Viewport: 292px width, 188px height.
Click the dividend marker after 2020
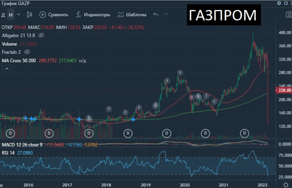click(x=205, y=133)
